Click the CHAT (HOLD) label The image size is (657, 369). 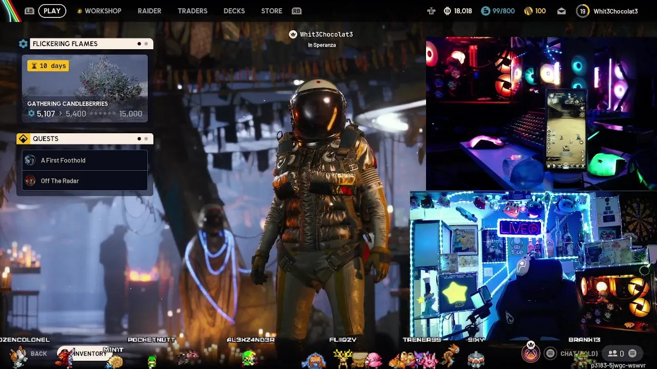click(579, 354)
